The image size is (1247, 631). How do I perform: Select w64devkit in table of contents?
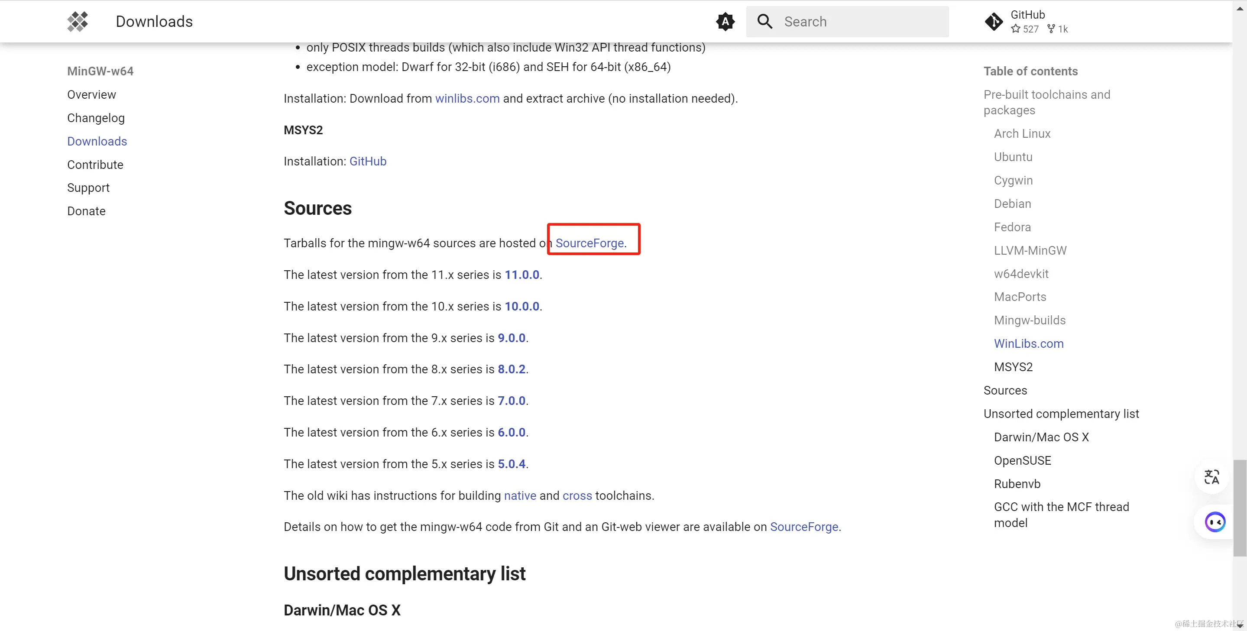(1020, 273)
